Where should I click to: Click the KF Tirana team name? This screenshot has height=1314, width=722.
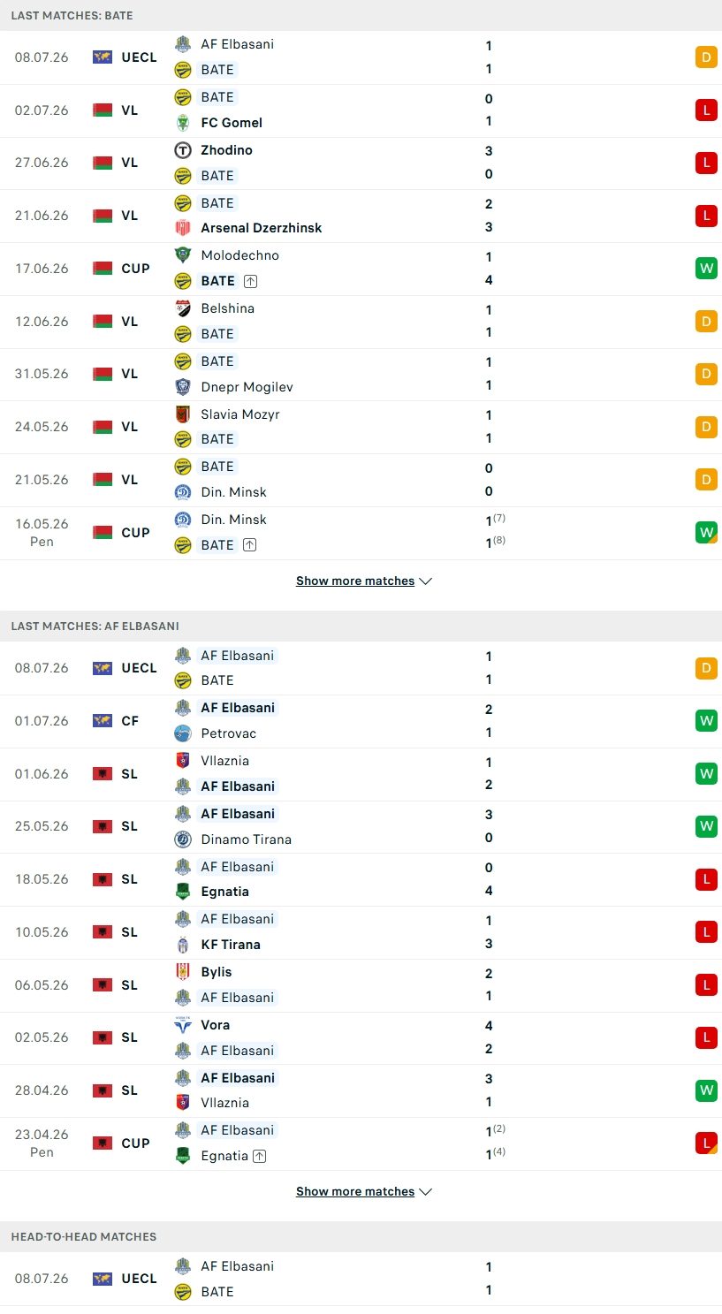point(231,945)
